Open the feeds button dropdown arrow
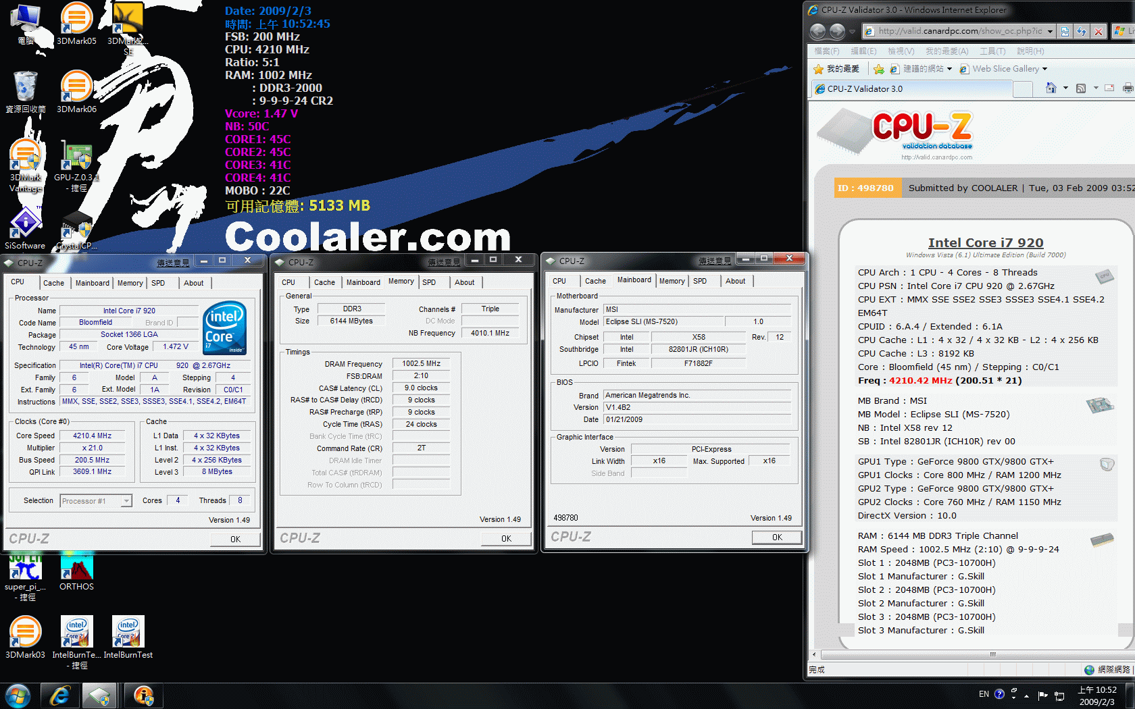 [x=1095, y=88]
